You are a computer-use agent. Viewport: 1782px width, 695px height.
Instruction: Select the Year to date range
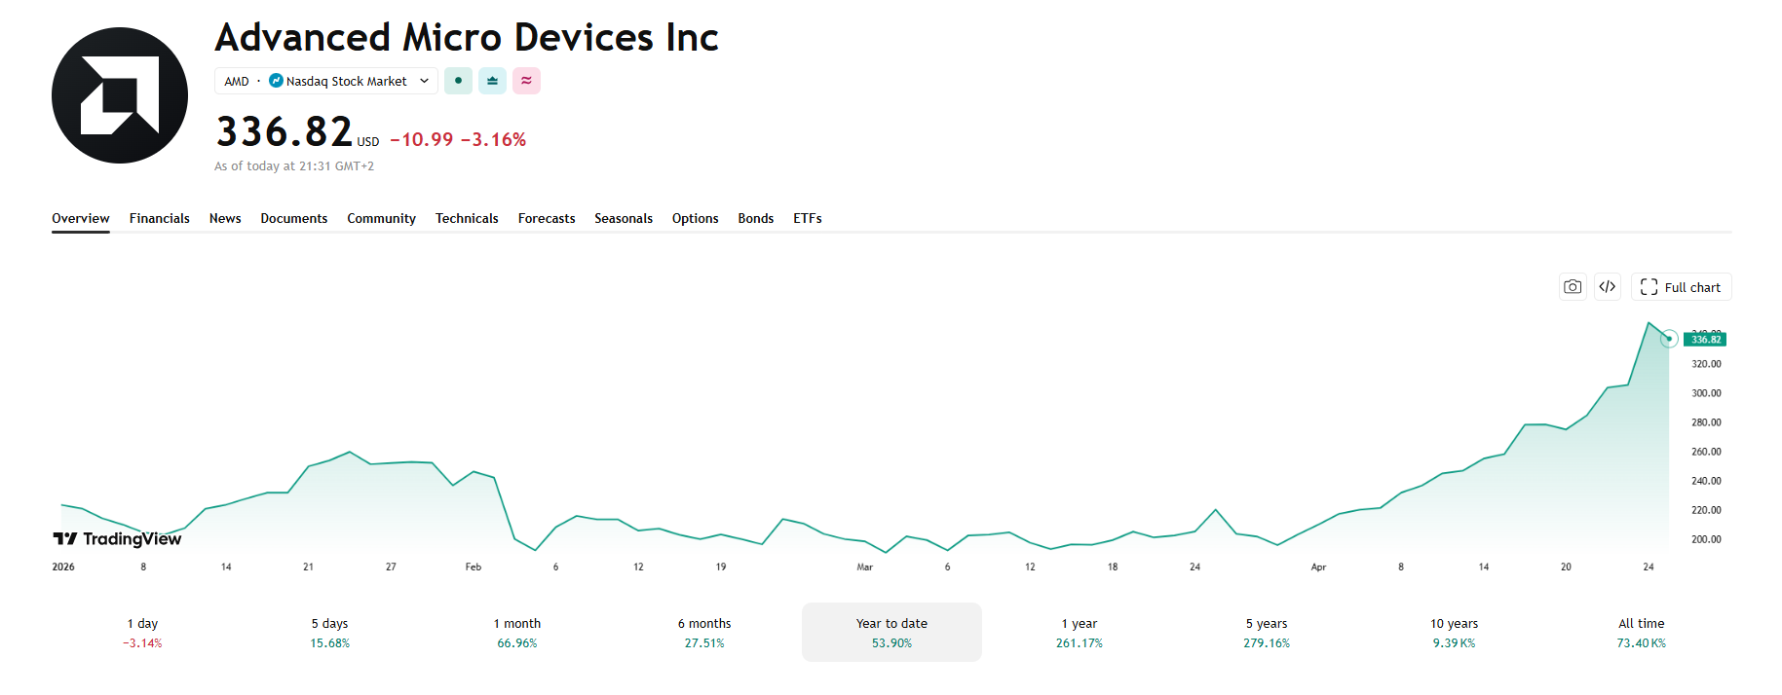point(891,633)
